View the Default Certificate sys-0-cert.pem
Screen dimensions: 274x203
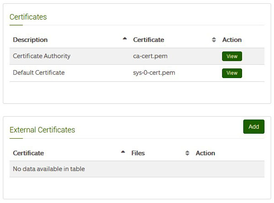(232, 73)
